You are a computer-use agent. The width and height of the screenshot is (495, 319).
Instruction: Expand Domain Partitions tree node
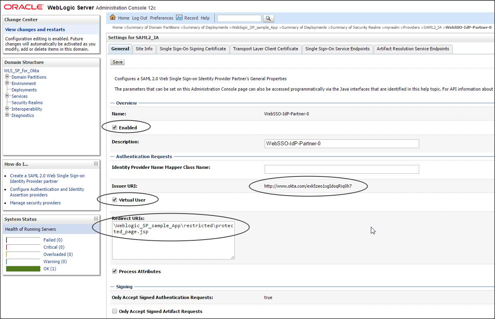pyautogui.click(x=7, y=77)
